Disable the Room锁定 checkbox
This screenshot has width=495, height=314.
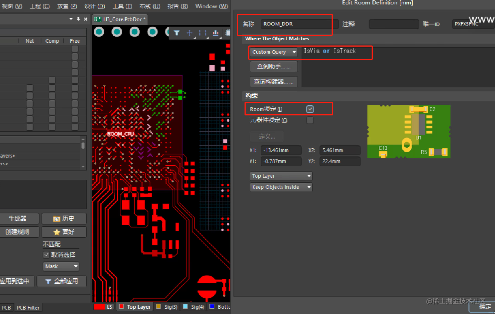tap(310, 108)
